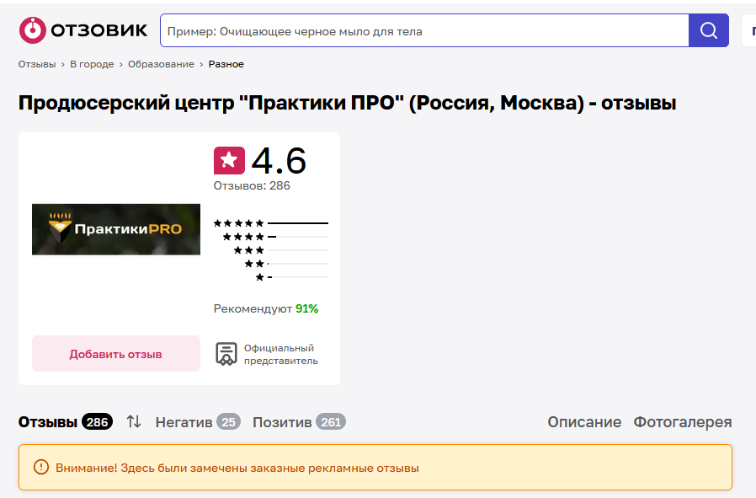Focus the search field with example text
The height and width of the screenshot is (498, 756).
tap(424, 30)
